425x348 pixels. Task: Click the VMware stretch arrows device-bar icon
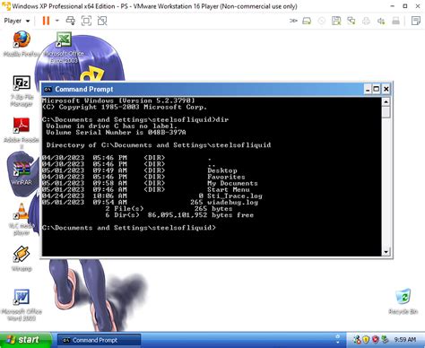point(293,21)
